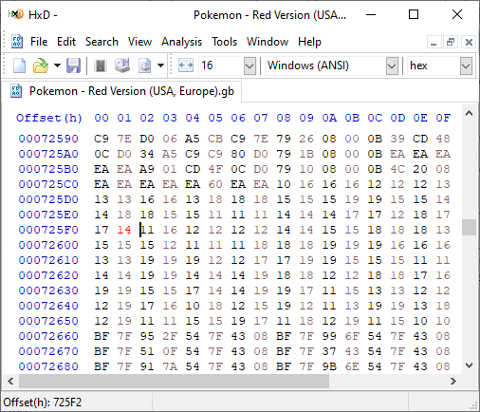Open the Search menu
Screen dimensions: 480x412
(102, 42)
